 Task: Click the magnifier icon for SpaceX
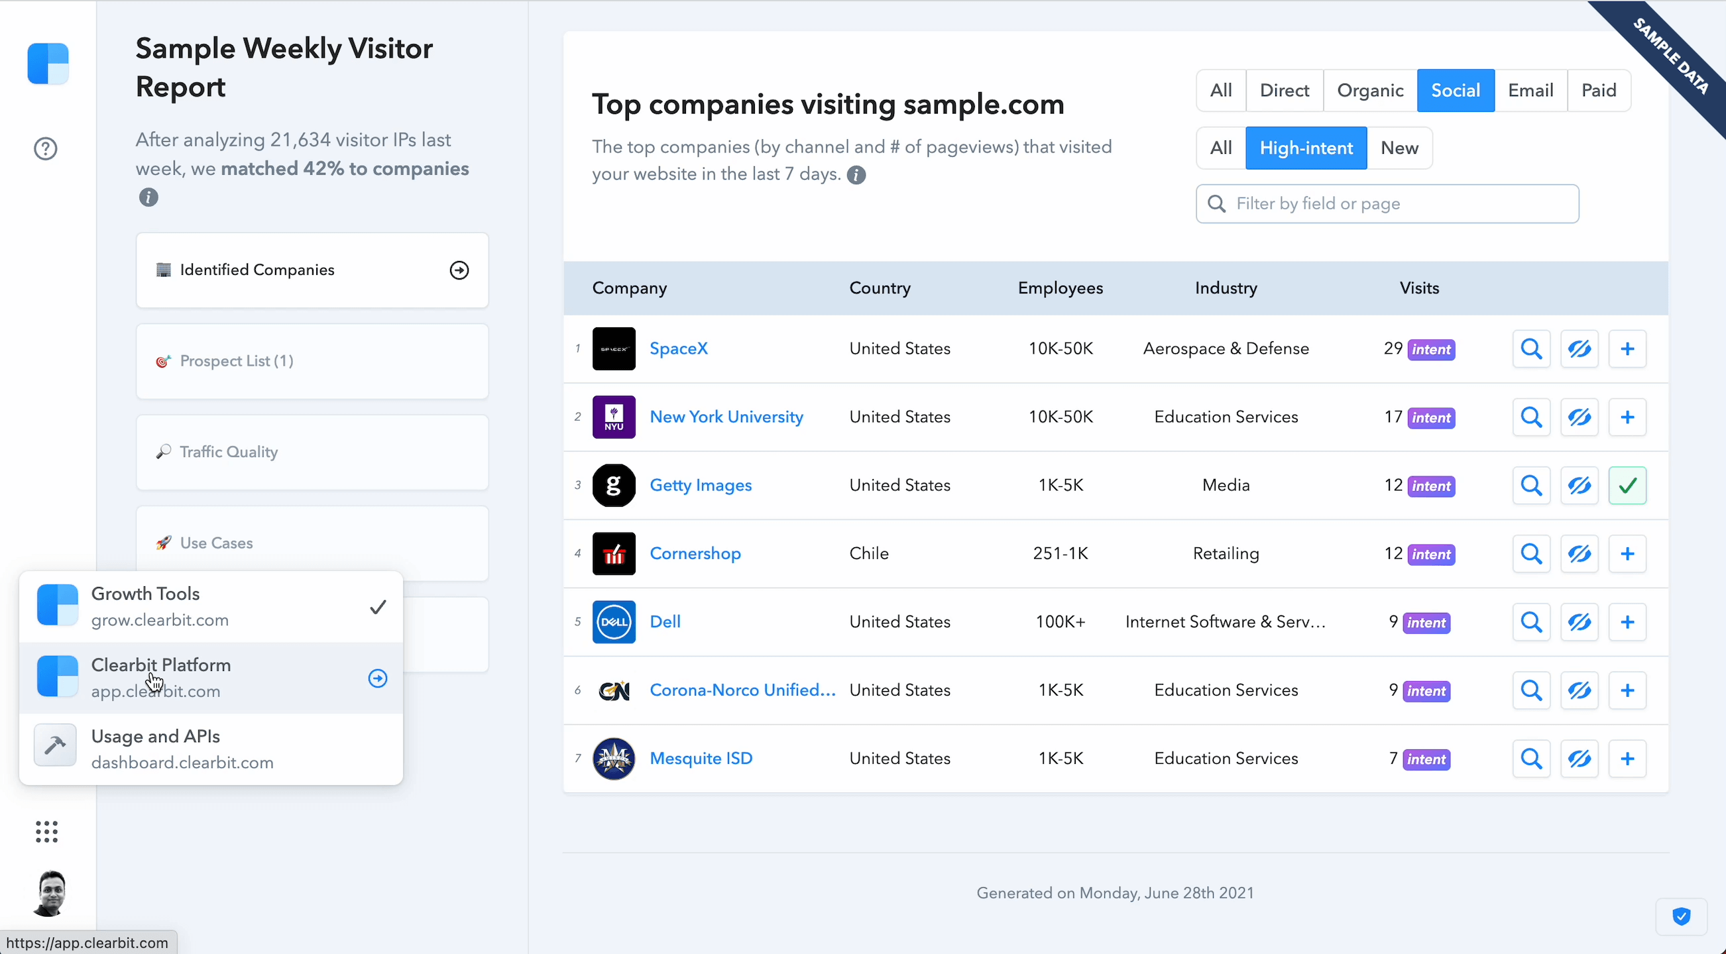point(1531,348)
